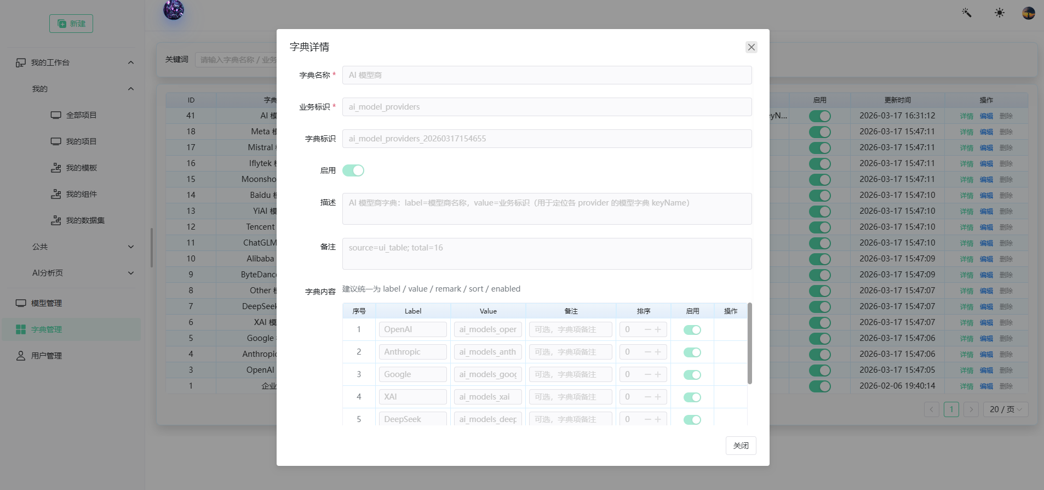Viewport: 1044px width, 490px height.
Task: Toggle the 启用 switch in dictionary details
Action: click(x=353, y=170)
